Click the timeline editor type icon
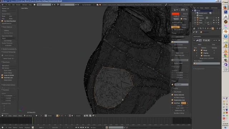The image size is (229, 129). point(3,128)
